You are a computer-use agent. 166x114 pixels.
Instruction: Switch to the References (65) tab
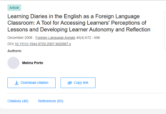(x=51, y=101)
